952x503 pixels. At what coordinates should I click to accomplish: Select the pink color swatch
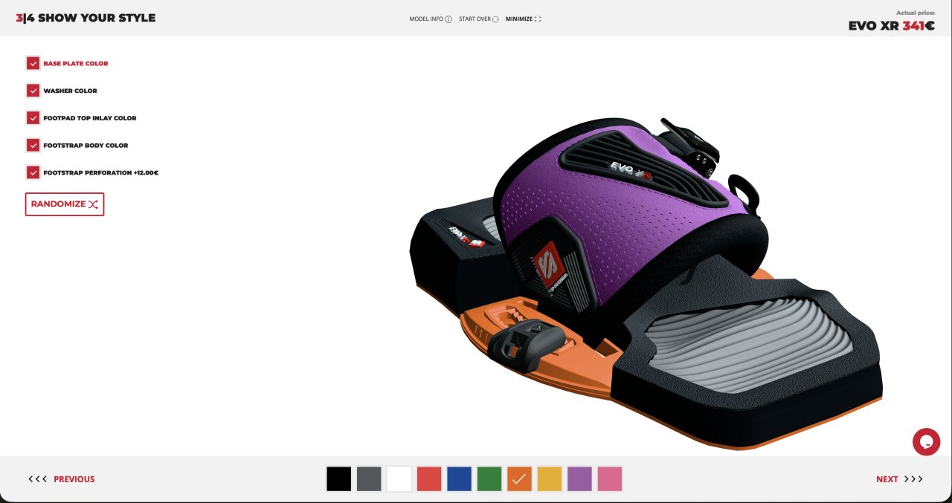tap(610, 479)
